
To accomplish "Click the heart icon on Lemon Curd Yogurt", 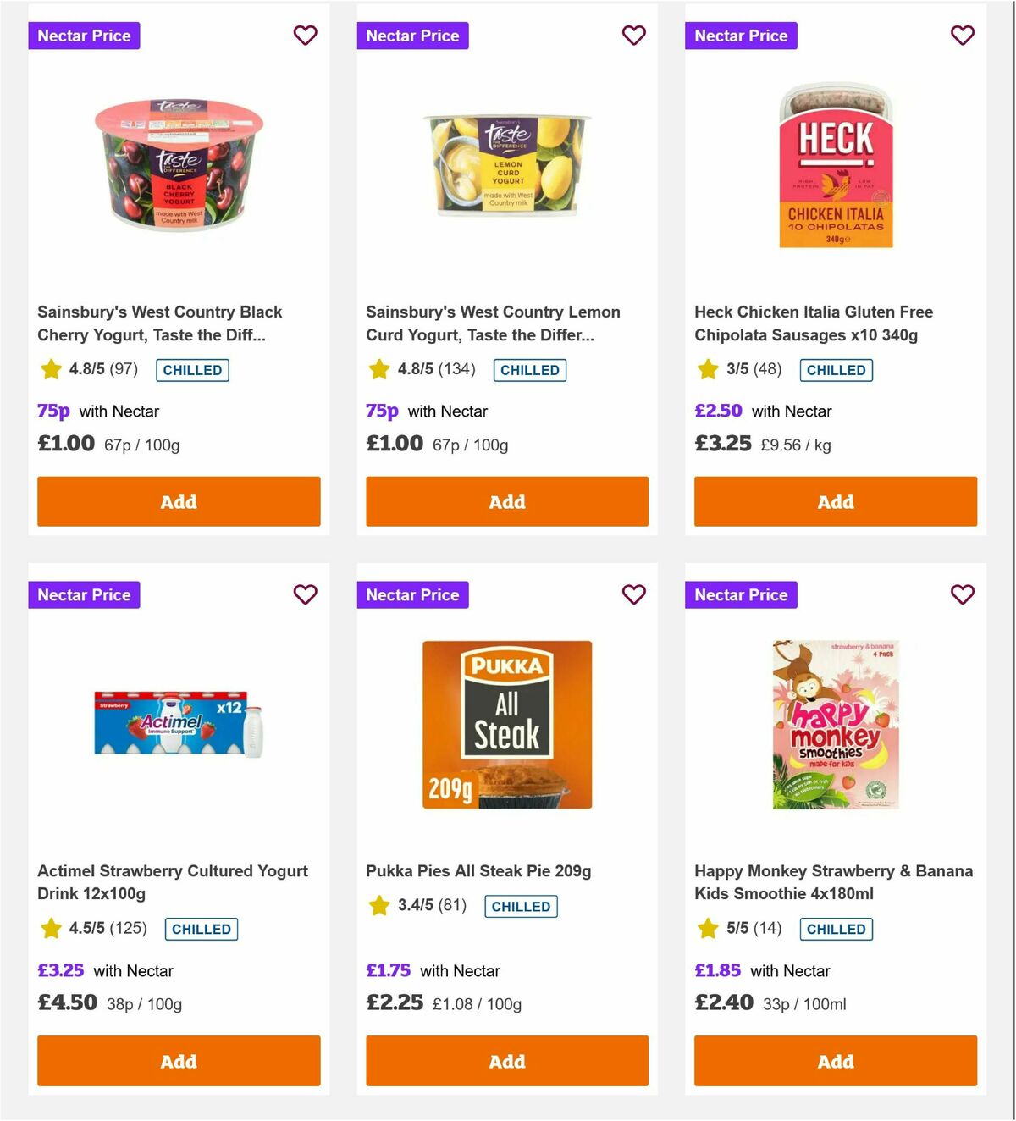I will pos(633,36).
